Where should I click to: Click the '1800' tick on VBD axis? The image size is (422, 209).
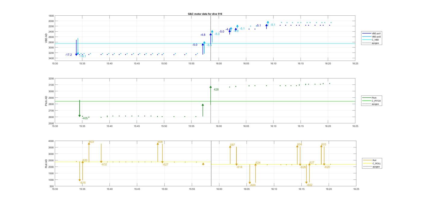pos(51,16)
